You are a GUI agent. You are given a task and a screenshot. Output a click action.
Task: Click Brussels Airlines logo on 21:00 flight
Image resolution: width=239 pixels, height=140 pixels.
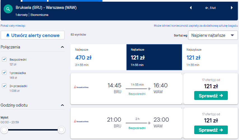tap(81, 121)
